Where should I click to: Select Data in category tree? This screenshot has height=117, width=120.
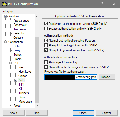[x=17, y=46]
